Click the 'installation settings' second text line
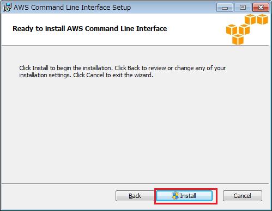This screenshot has height=211, width=272. pyautogui.click(x=86, y=75)
